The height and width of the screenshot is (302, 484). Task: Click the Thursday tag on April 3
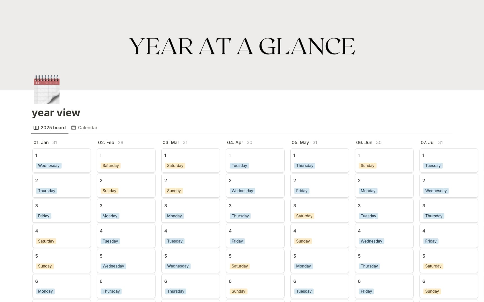(x=240, y=216)
